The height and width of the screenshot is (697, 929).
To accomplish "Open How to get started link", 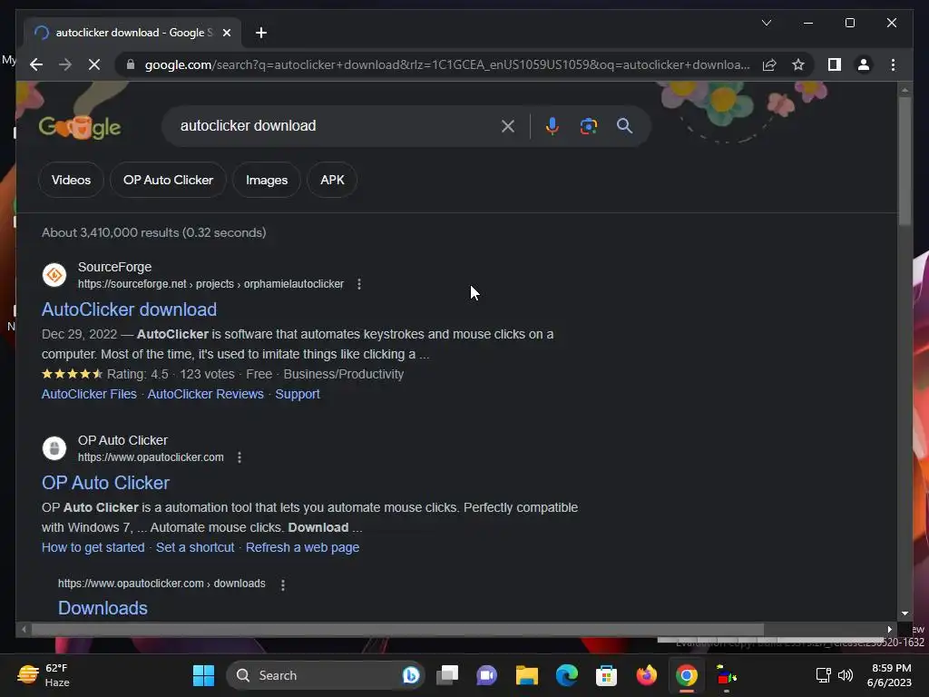I will [93, 547].
